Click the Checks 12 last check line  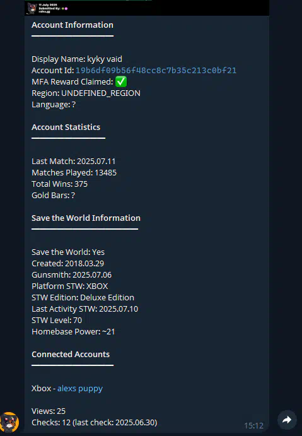click(x=95, y=423)
